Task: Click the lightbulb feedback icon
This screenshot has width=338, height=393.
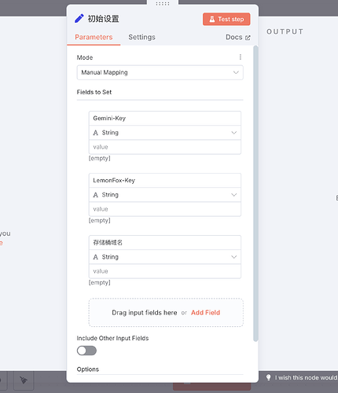Action: point(268,377)
